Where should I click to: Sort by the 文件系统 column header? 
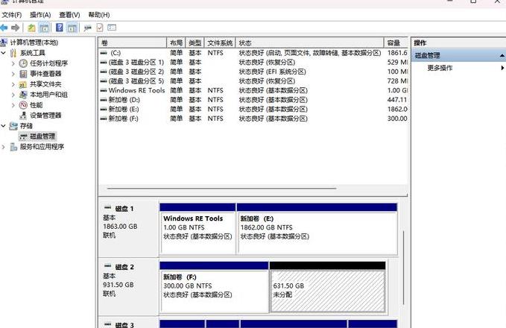[x=220, y=43]
